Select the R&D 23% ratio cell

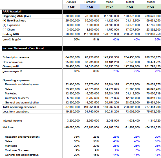click(137, 137)
